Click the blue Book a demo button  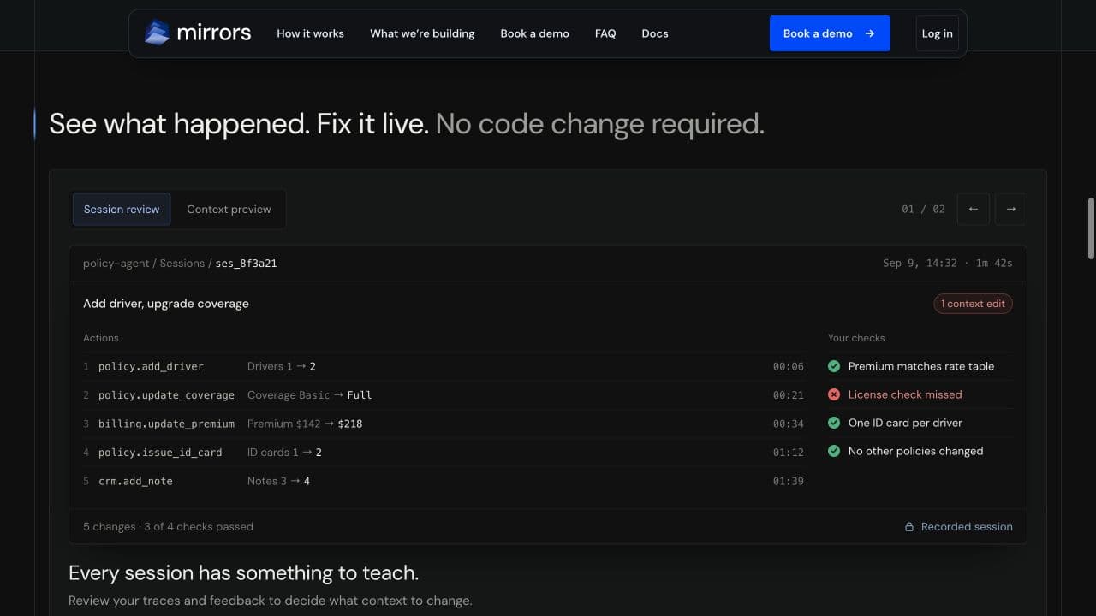pyautogui.click(x=830, y=33)
